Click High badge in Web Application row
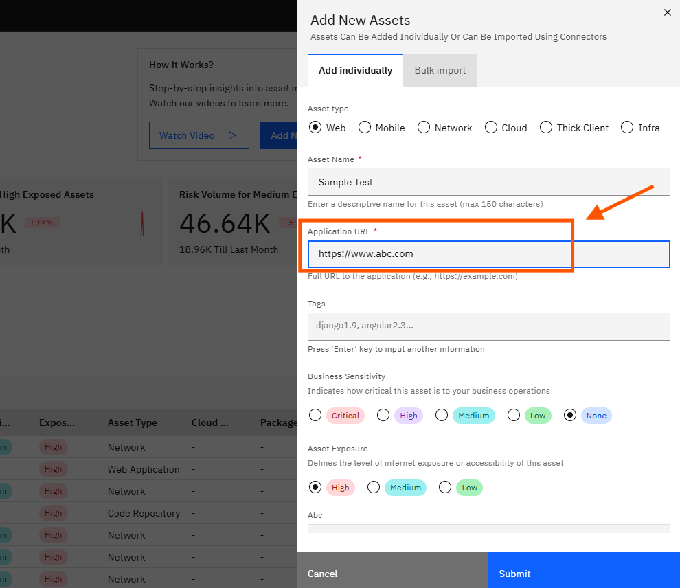This screenshot has width=680, height=588. [54, 469]
